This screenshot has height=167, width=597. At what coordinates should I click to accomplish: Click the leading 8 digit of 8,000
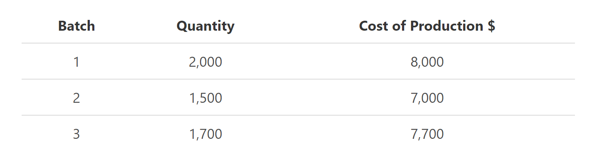click(x=414, y=62)
